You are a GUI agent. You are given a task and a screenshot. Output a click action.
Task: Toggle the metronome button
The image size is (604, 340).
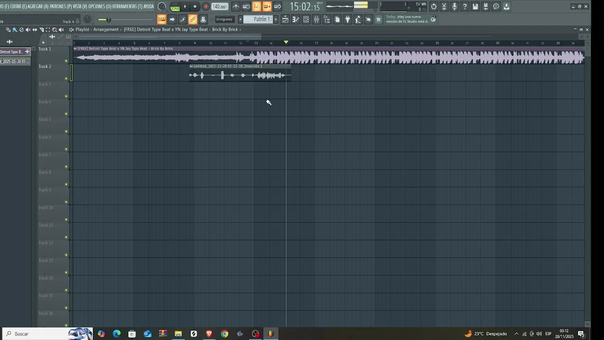tap(236, 7)
